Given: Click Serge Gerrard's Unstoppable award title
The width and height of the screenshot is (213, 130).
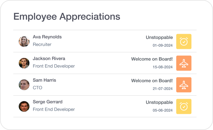Looking at the screenshot, I should coord(159,102).
